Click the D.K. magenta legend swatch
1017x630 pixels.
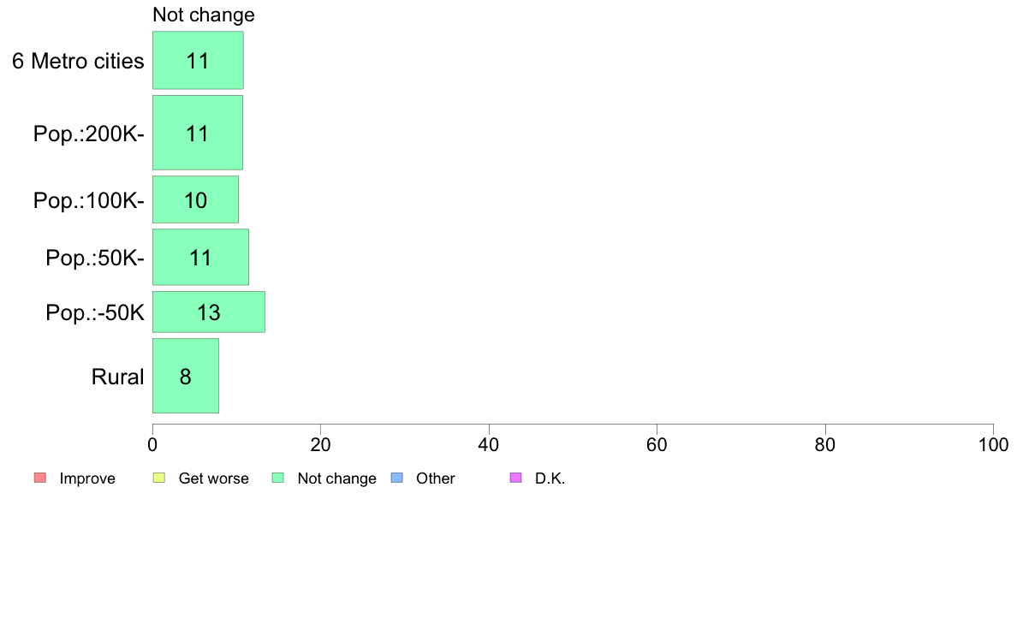coord(515,478)
